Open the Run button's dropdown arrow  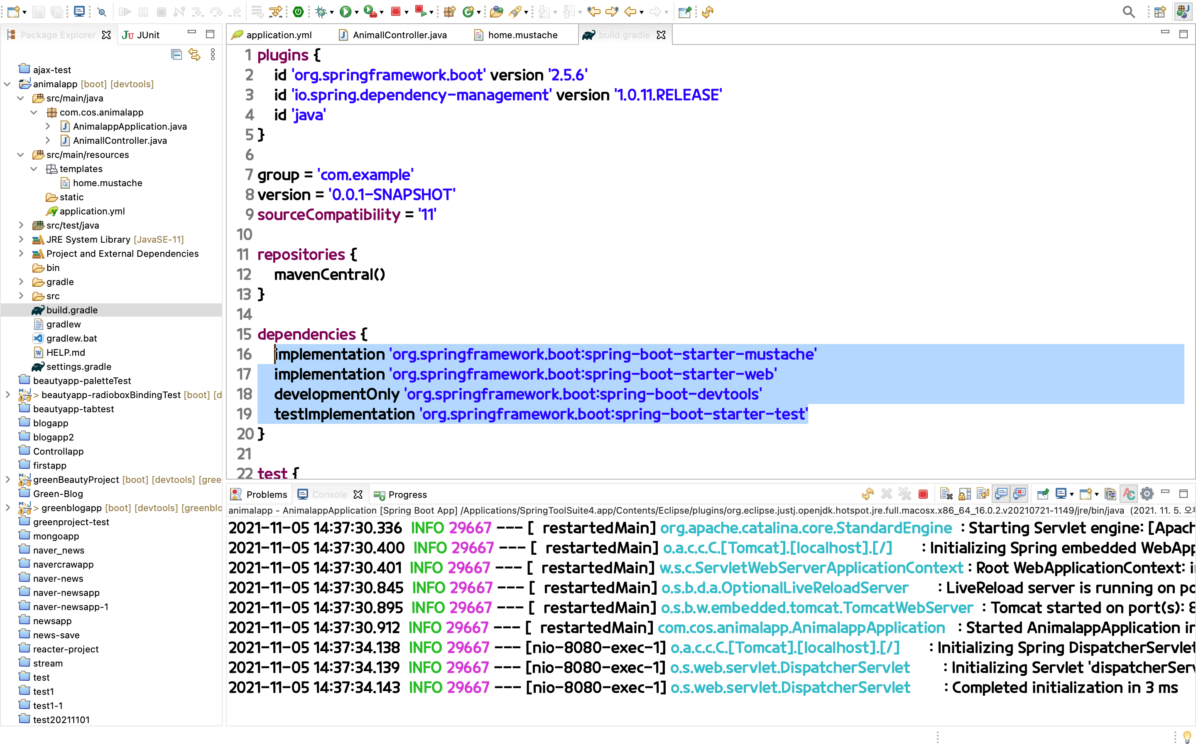coord(357,12)
